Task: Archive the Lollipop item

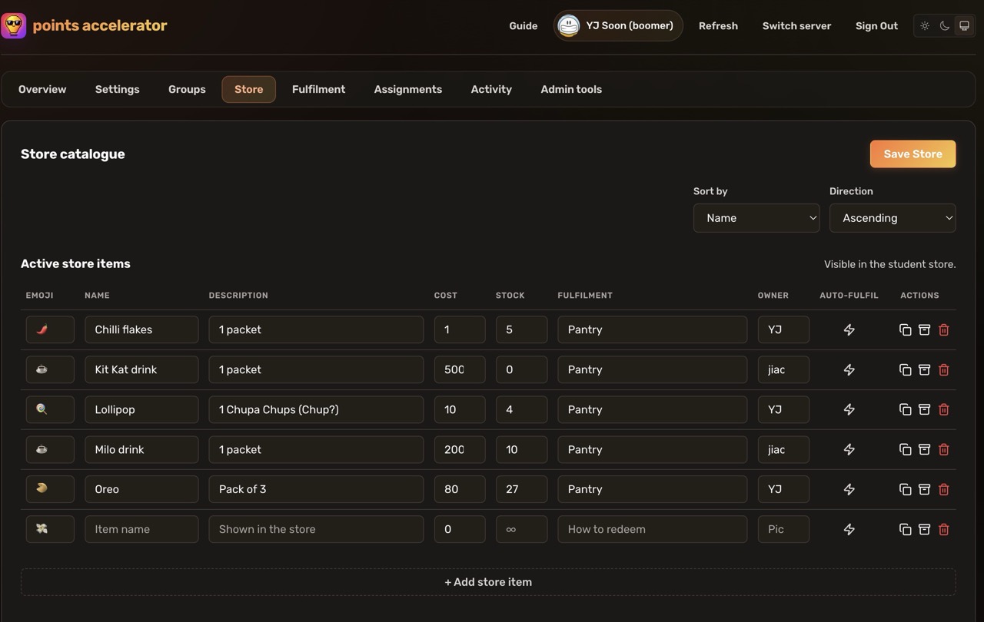Action: point(924,409)
